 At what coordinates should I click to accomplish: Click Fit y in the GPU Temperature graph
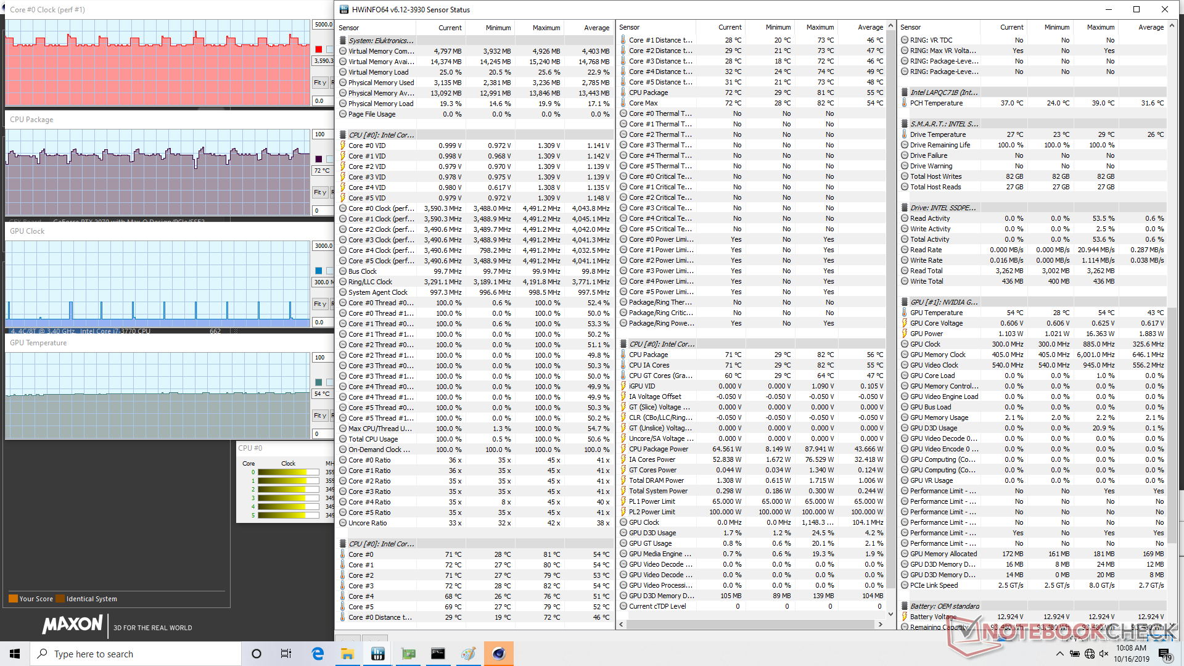click(x=320, y=416)
